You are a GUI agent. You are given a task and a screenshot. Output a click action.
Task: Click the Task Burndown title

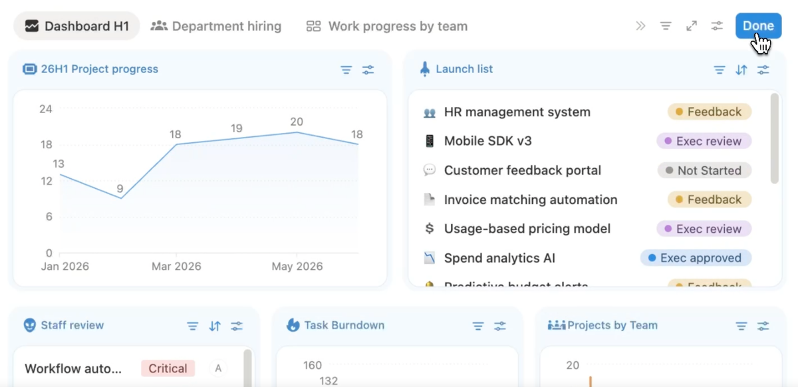click(x=344, y=325)
